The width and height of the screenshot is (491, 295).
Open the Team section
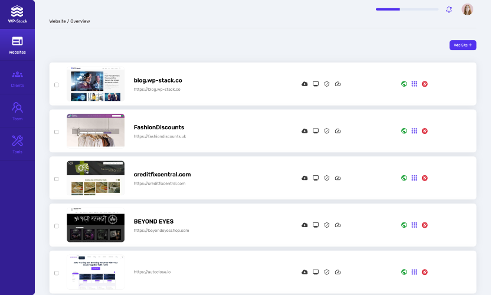coord(17,111)
